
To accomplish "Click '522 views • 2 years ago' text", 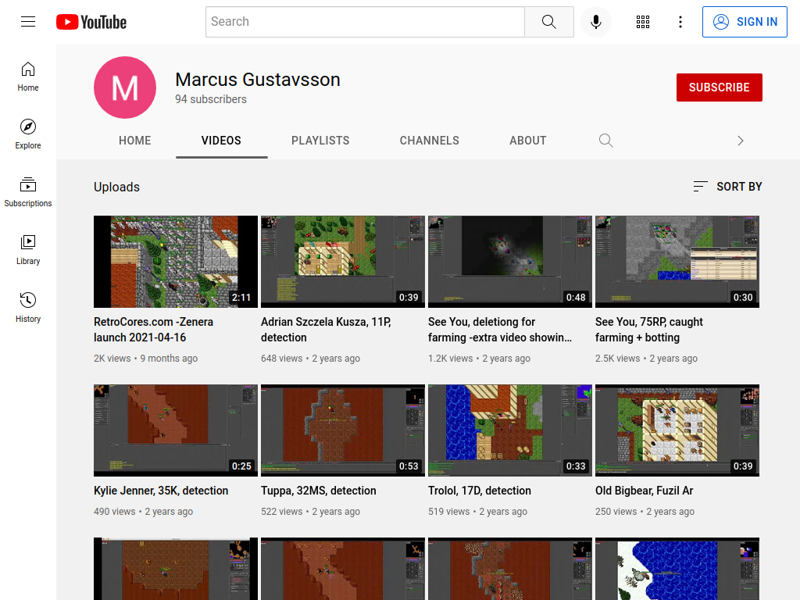I will (x=311, y=511).
